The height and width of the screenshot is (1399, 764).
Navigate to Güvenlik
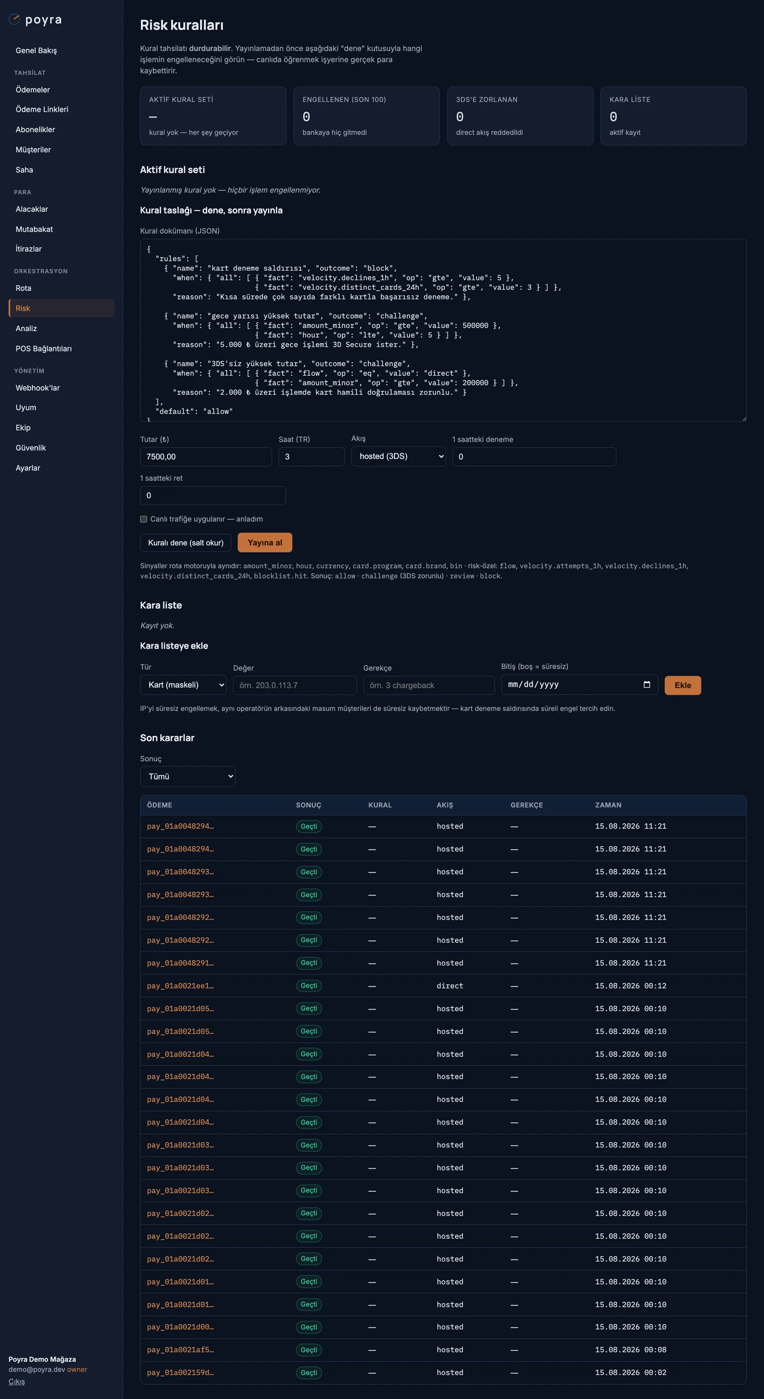[x=62, y=447]
